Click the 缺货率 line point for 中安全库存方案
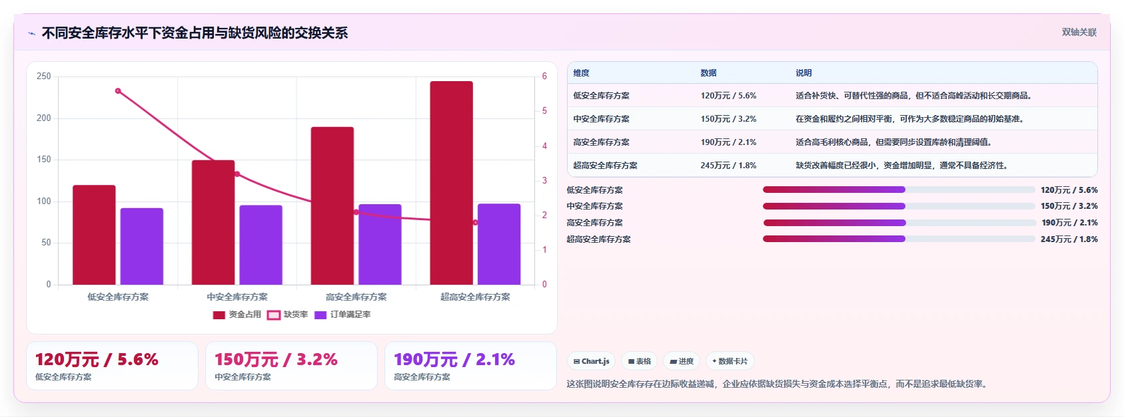The width and height of the screenshot is (1124, 417). (237, 174)
